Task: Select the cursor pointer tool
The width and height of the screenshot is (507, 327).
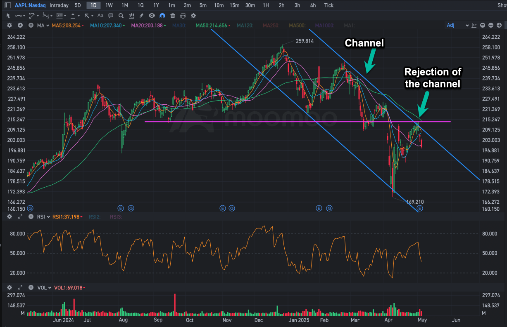Action: [8, 16]
